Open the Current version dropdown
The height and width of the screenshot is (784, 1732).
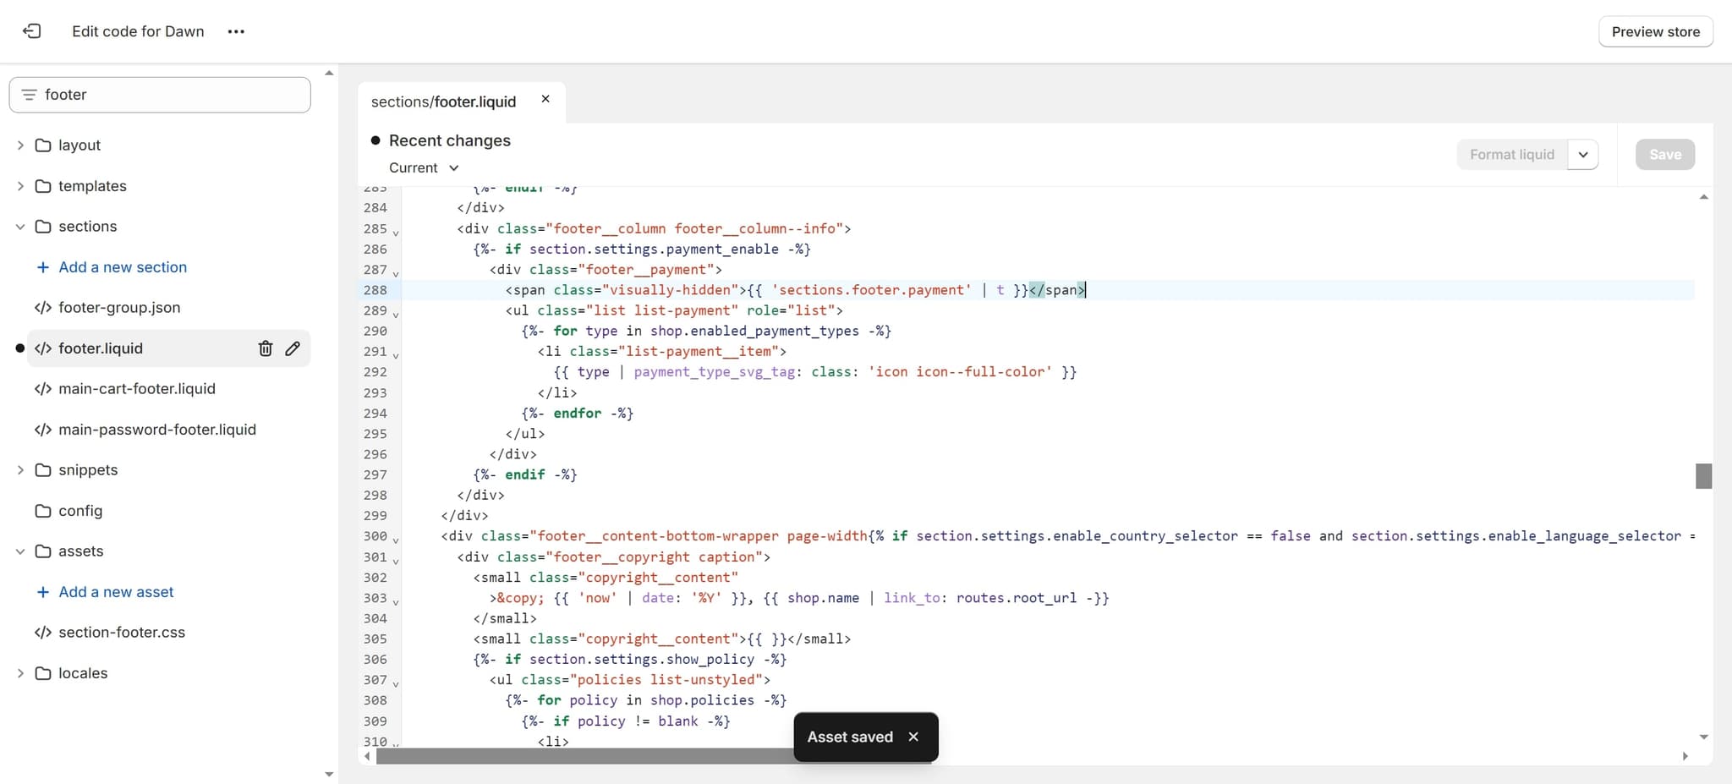pos(422,167)
